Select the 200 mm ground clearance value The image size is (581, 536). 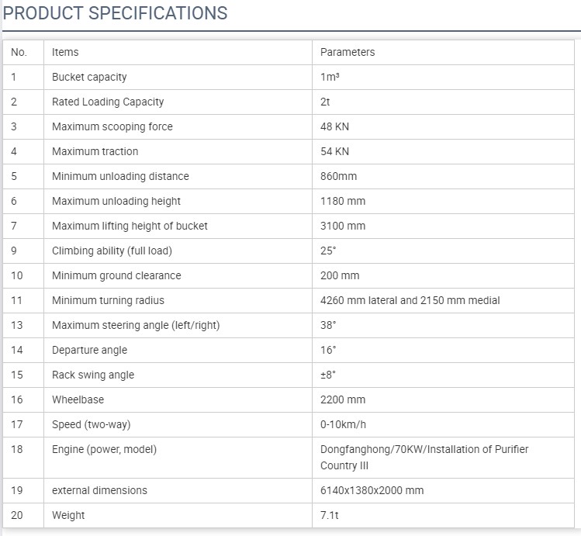340,275
